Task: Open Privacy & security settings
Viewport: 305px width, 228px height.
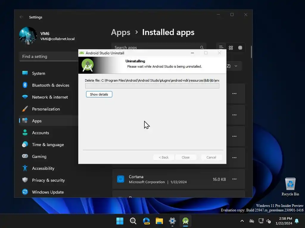Action: (49, 180)
